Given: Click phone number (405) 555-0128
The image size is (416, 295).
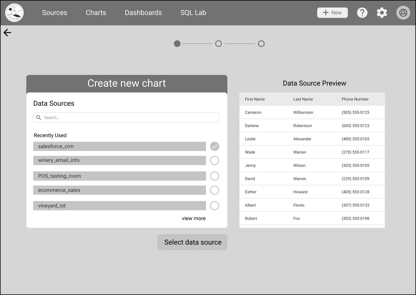Looking at the screenshot, I should tap(355, 192).
